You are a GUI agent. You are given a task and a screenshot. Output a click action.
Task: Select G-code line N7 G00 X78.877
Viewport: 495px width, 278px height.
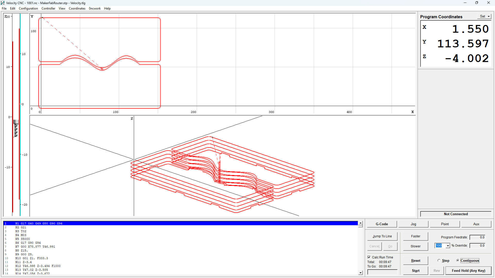[35, 247]
